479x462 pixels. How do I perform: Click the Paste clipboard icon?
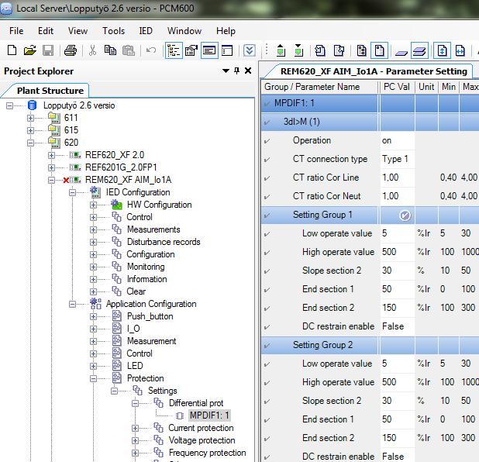click(x=129, y=50)
